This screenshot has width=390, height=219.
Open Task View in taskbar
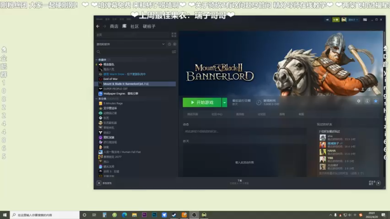(x=94, y=215)
